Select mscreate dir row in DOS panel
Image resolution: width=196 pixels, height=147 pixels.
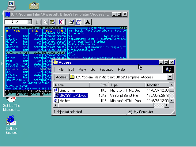click(x=29, y=69)
